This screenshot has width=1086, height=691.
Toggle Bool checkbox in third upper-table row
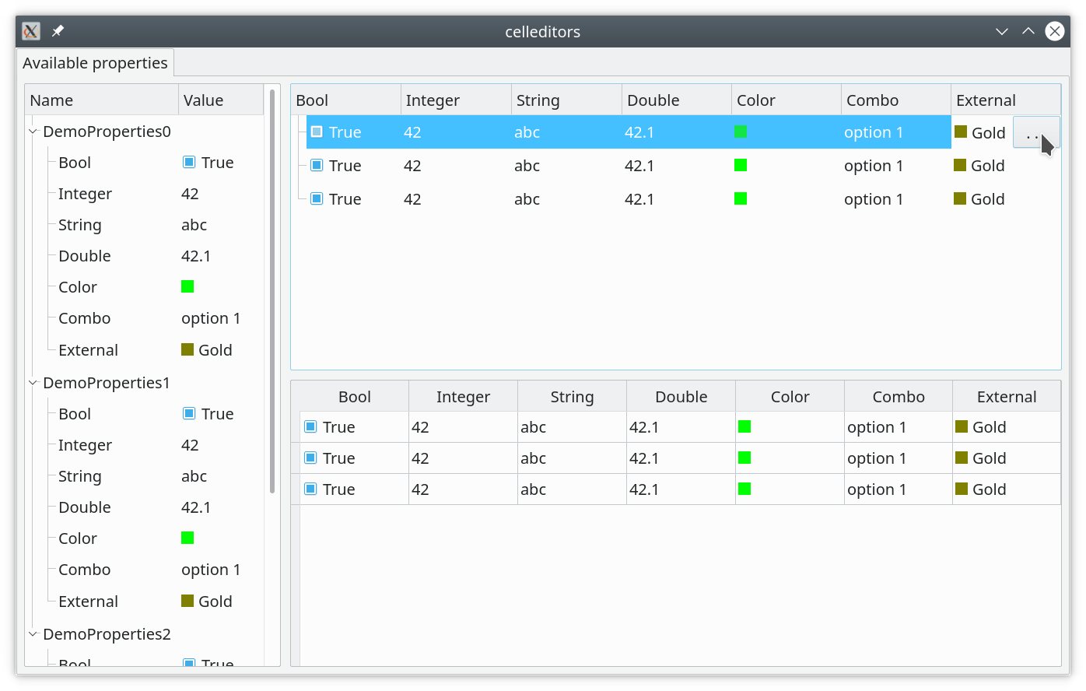(317, 198)
